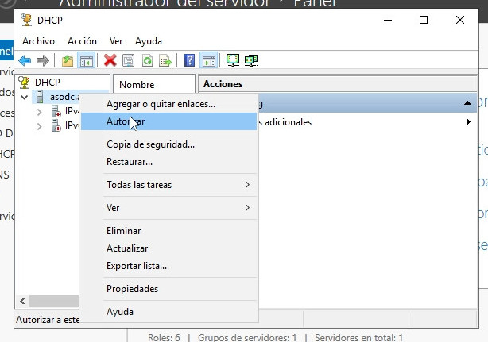This screenshot has height=342, width=488.
Task: Select the DHCP root tree item
Action: pyautogui.click(x=47, y=82)
